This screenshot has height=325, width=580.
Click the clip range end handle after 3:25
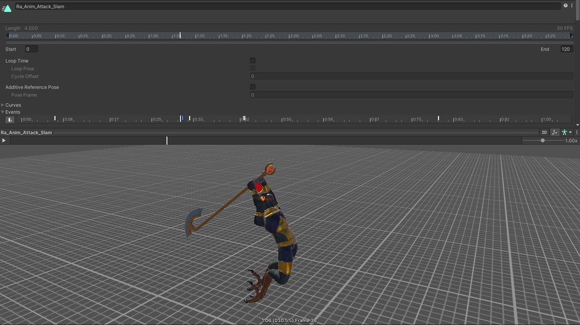[x=571, y=35]
